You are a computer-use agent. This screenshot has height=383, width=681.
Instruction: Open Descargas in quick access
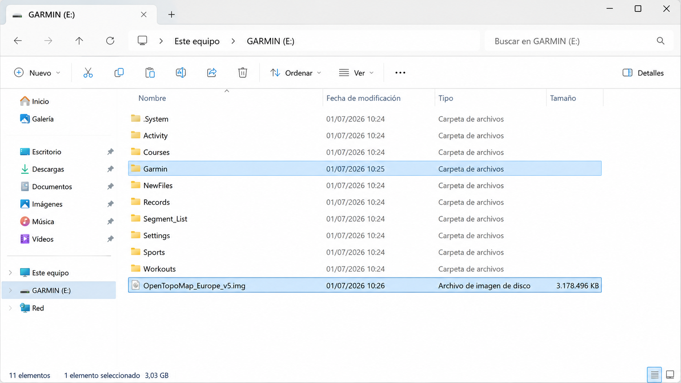click(x=42, y=169)
